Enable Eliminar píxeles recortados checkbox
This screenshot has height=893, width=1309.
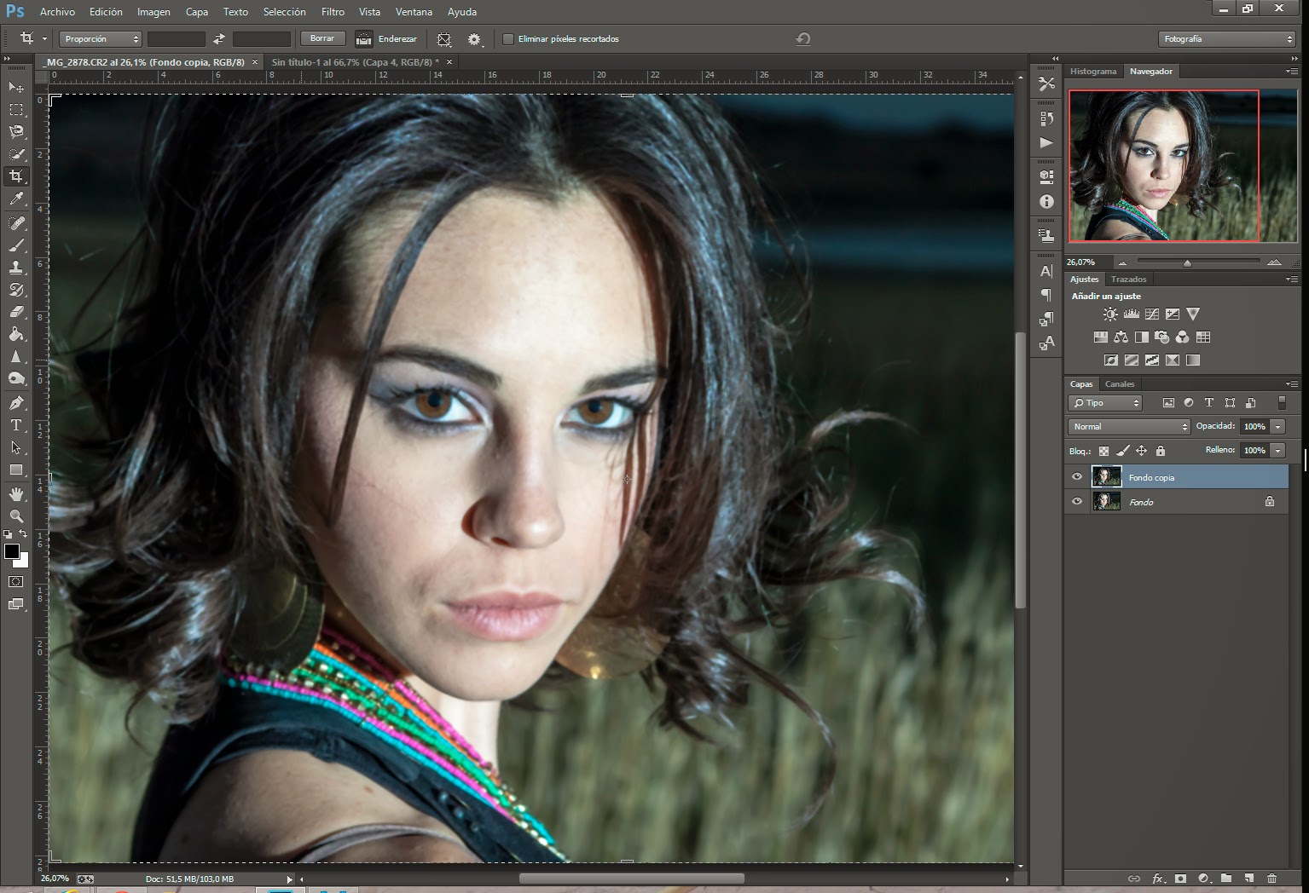508,39
